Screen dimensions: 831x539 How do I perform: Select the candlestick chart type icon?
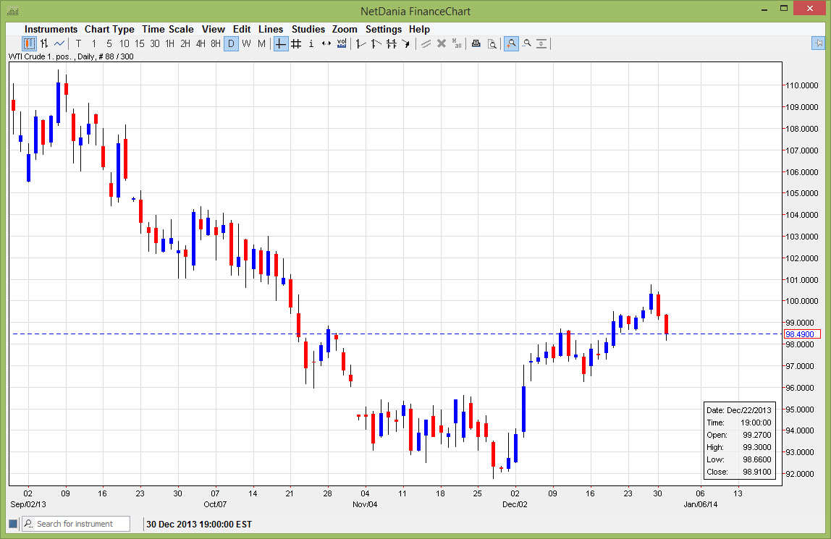pyautogui.click(x=29, y=43)
